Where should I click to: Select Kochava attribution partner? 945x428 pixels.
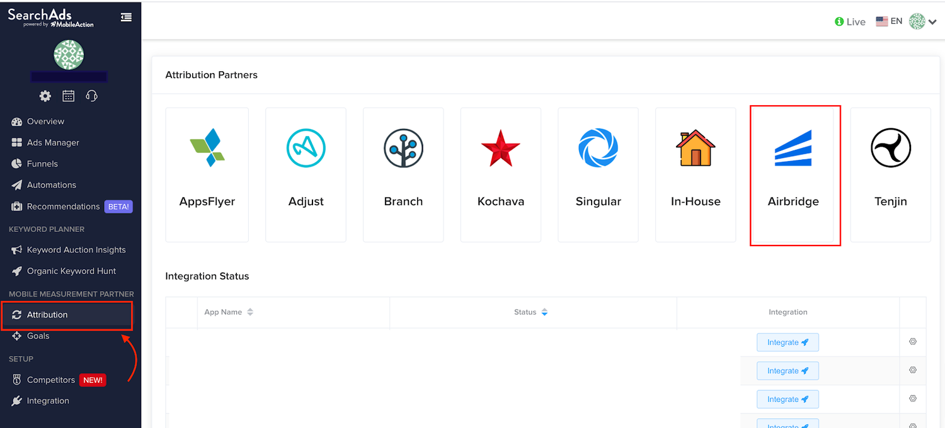click(501, 175)
